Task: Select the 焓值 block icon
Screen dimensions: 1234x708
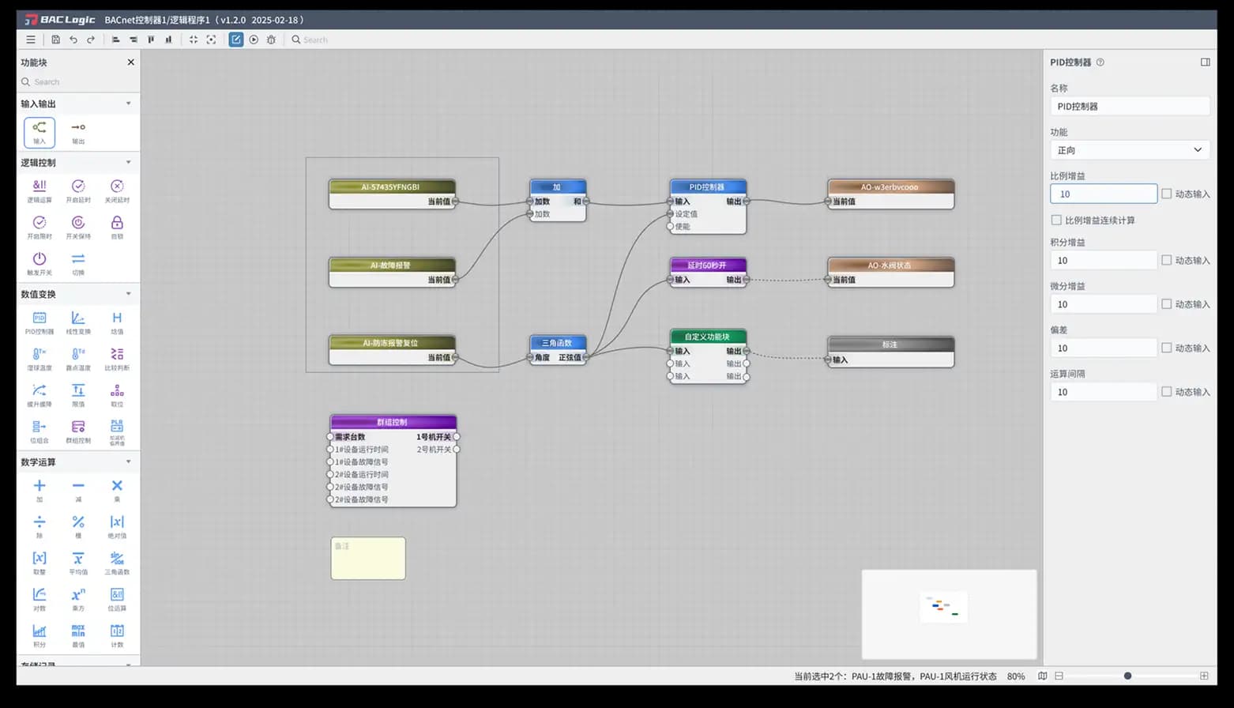Action: click(x=117, y=322)
